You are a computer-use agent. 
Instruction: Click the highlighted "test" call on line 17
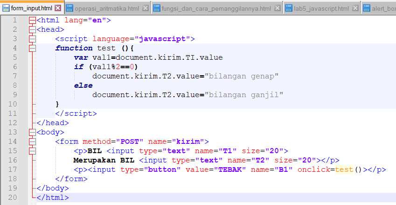pos(344,170)
